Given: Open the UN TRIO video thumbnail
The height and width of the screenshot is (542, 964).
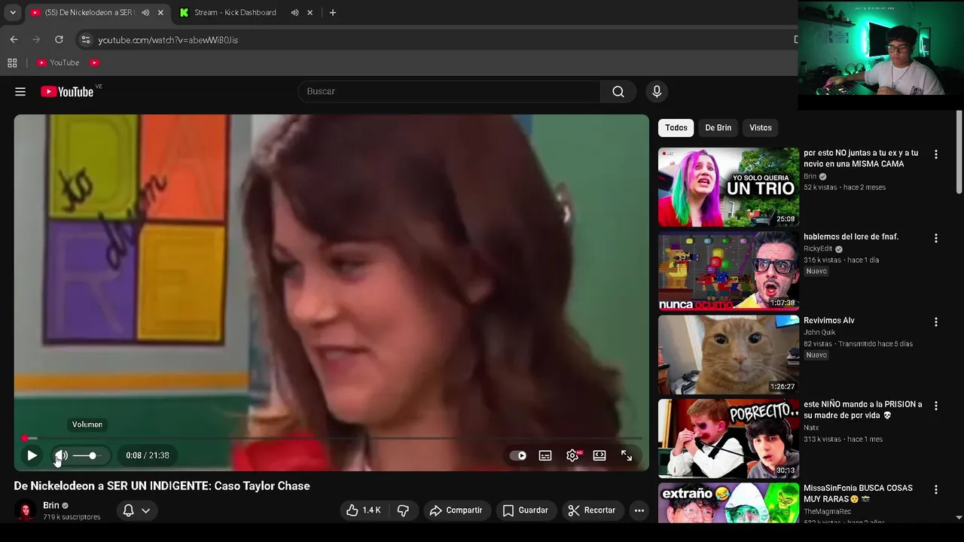Looking at the screenshot, I should pos(728,187).
